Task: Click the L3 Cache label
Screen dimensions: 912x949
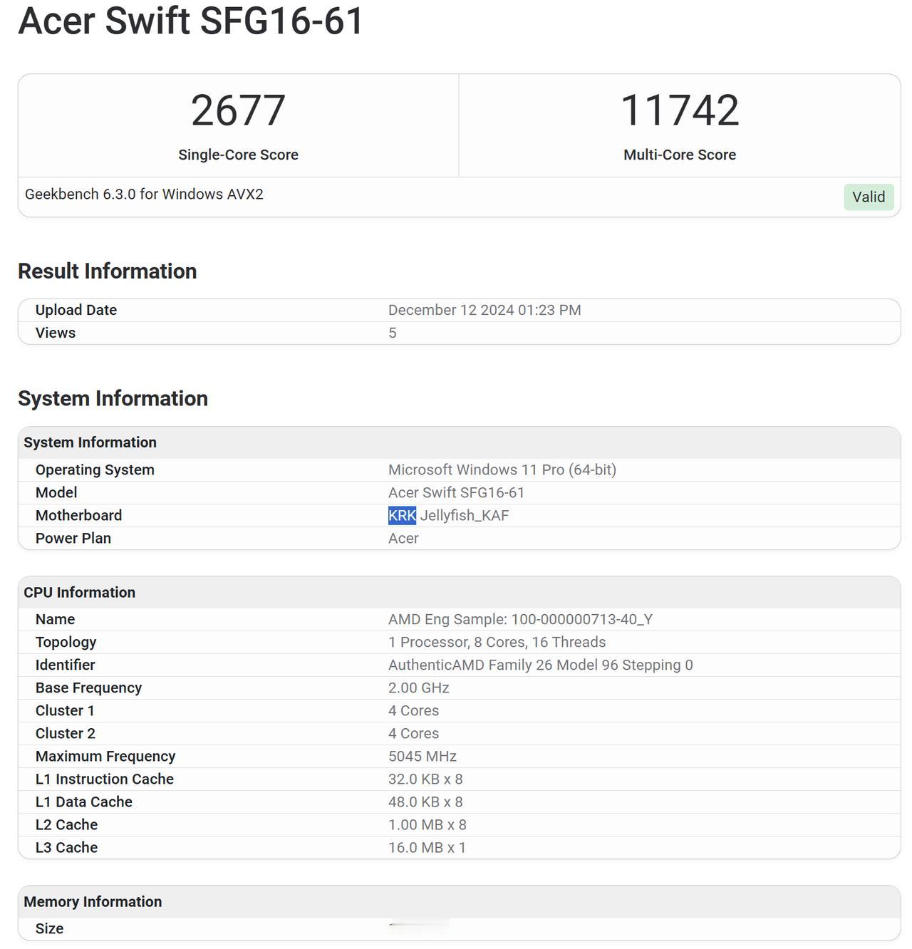Action: (x=66, y=847)
